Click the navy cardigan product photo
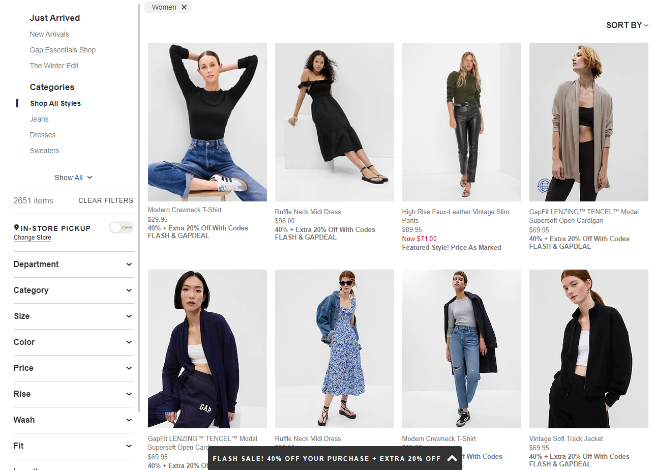 coord(207,349)
